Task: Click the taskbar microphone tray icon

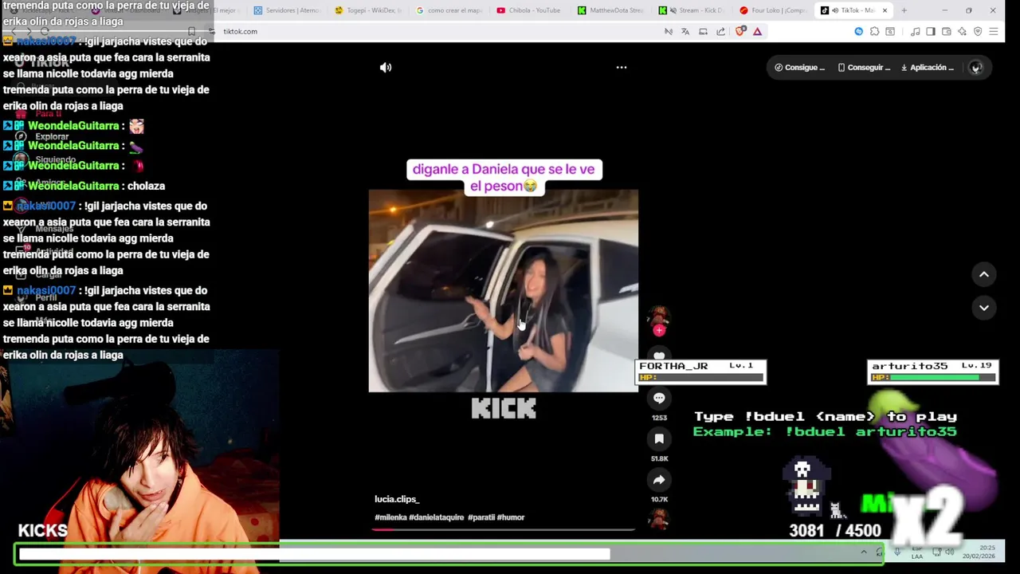Action: 897,552
